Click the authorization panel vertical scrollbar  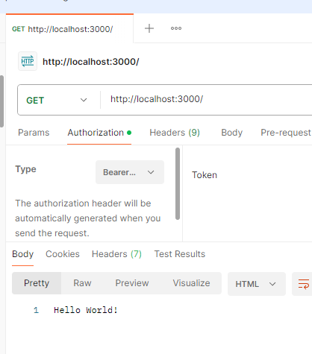coord(178,184)
